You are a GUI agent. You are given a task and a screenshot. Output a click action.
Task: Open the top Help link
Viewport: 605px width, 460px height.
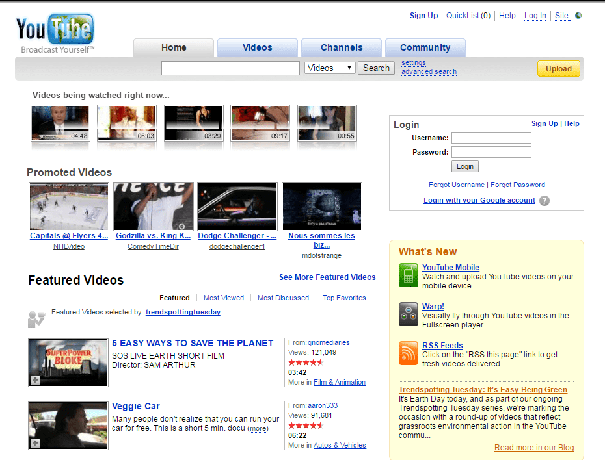click(x=507, y=16)
